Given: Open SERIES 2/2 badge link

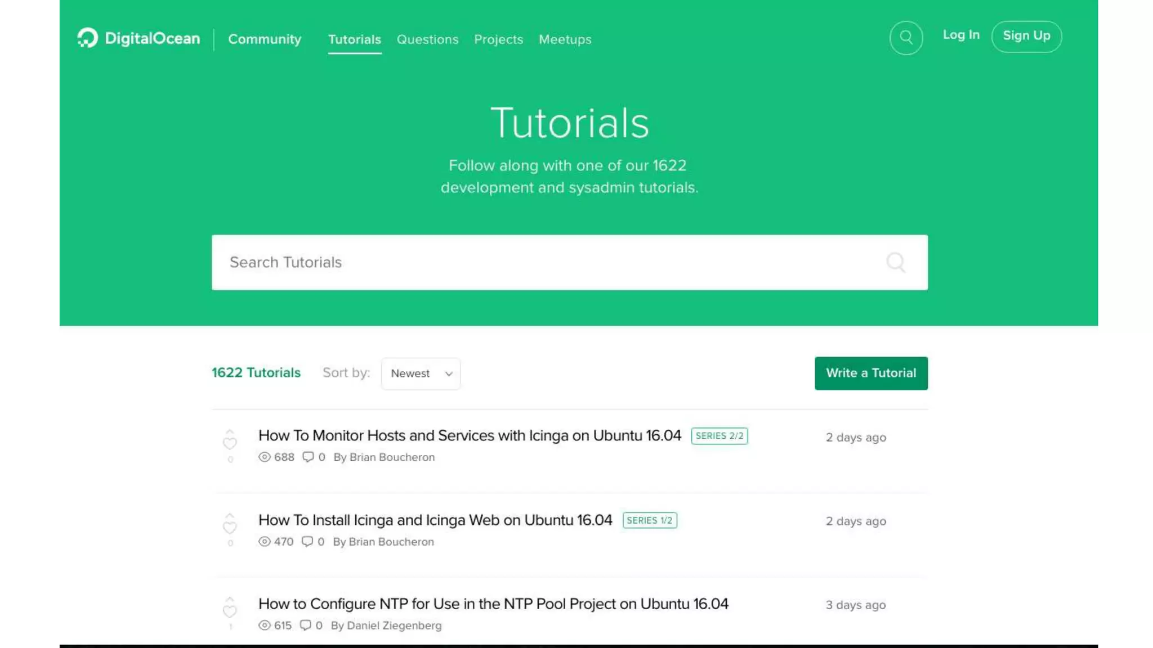Looking at the screenshot, I should (x=719, y=436).
